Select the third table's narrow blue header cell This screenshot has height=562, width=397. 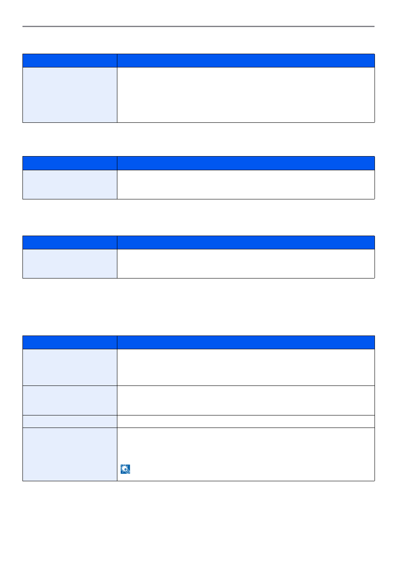point(70,242)
